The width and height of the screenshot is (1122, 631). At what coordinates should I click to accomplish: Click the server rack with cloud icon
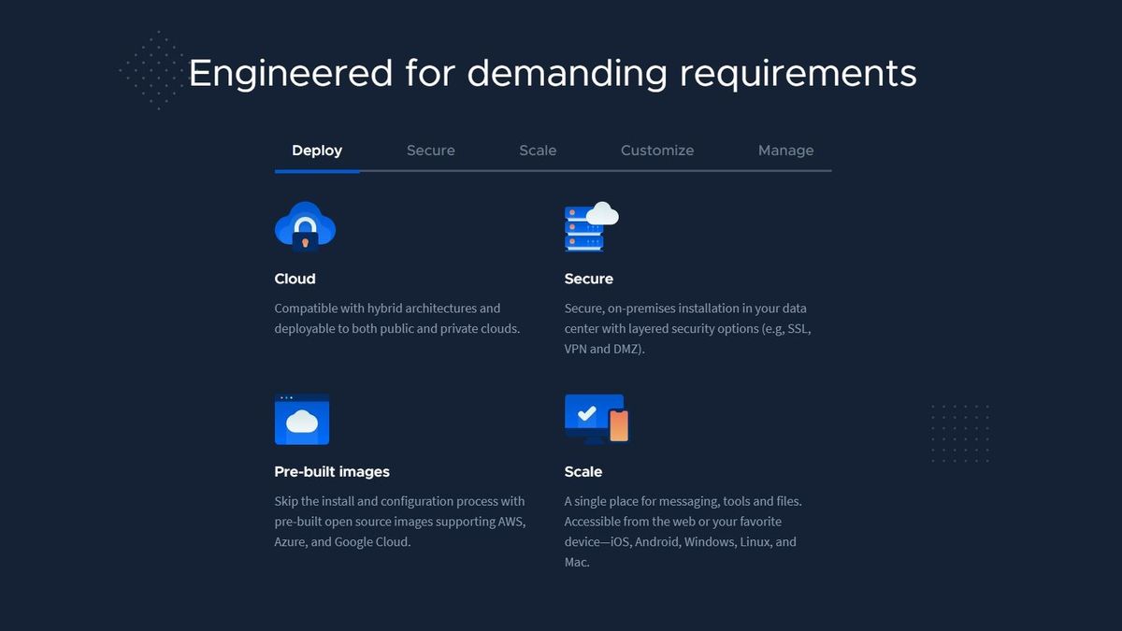tap(590, 227)
